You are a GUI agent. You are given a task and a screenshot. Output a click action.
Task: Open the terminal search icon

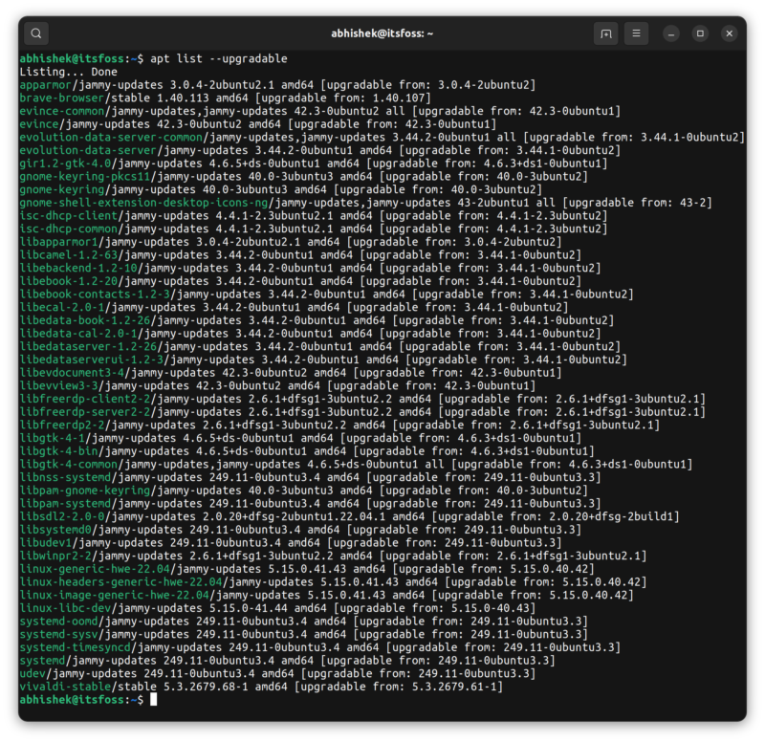click(x=35, y=33)
